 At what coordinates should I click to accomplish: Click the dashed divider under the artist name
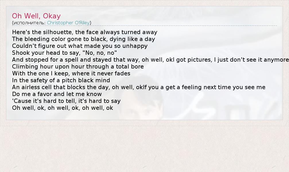172,26
